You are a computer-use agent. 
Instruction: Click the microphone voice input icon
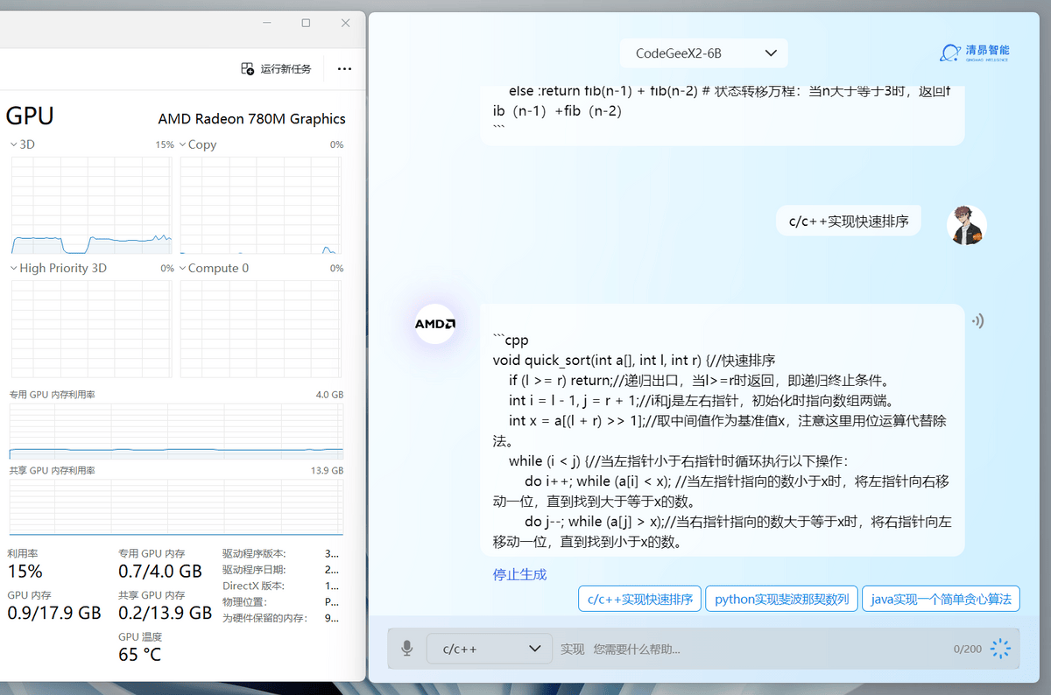pos(406,649)
